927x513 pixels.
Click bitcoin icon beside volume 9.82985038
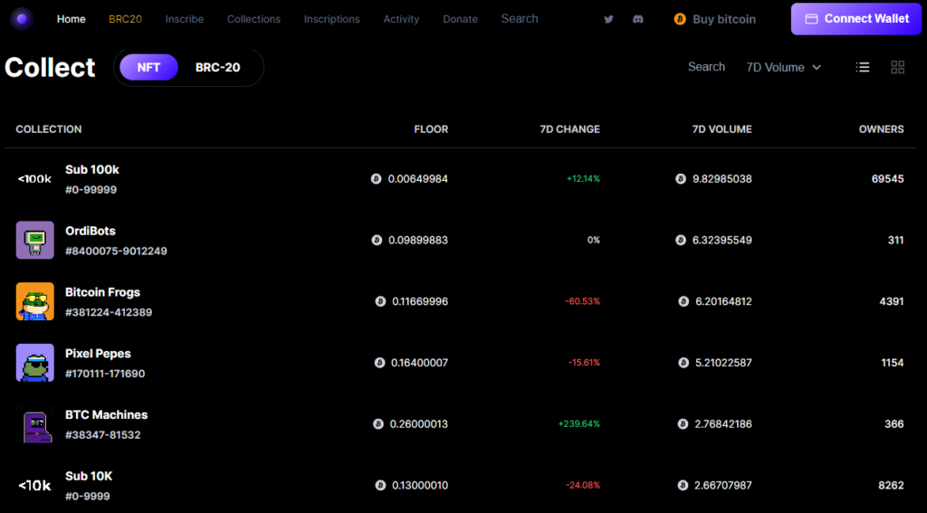tap(681, 178)
